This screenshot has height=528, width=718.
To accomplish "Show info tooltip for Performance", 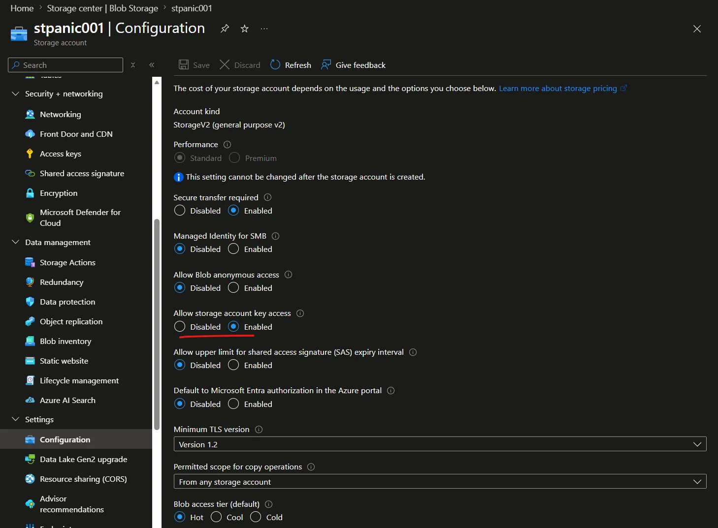I will [227, 145].
